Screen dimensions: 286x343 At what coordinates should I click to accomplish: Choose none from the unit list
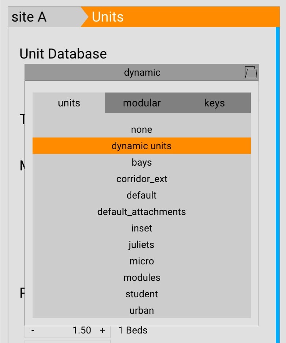tap(142, 129)
